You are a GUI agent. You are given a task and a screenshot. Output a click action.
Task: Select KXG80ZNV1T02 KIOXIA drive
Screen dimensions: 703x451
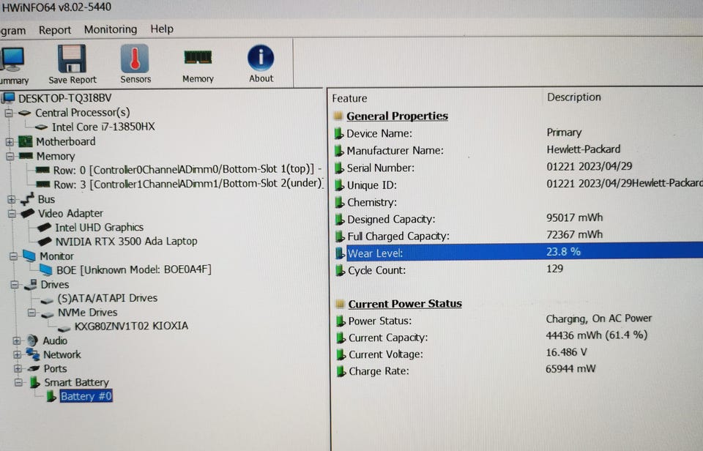pyautogui.click(x=131, y=326)
